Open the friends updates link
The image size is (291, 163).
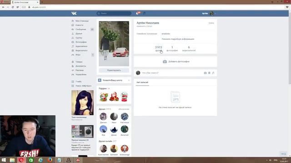pos(124,109)
